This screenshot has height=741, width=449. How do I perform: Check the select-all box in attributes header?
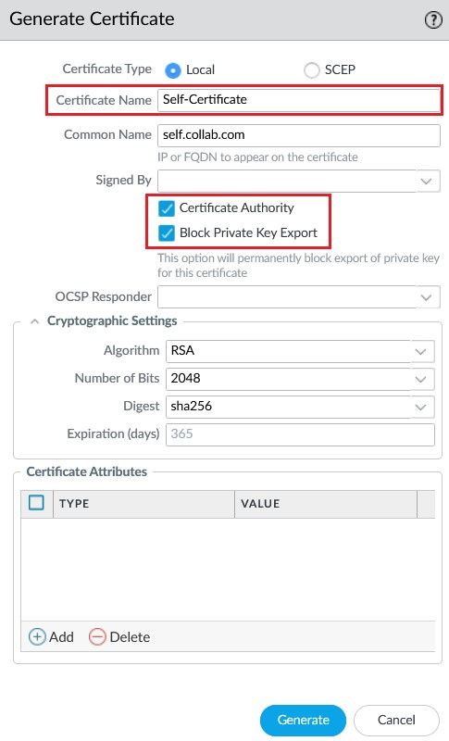[36, 502]
